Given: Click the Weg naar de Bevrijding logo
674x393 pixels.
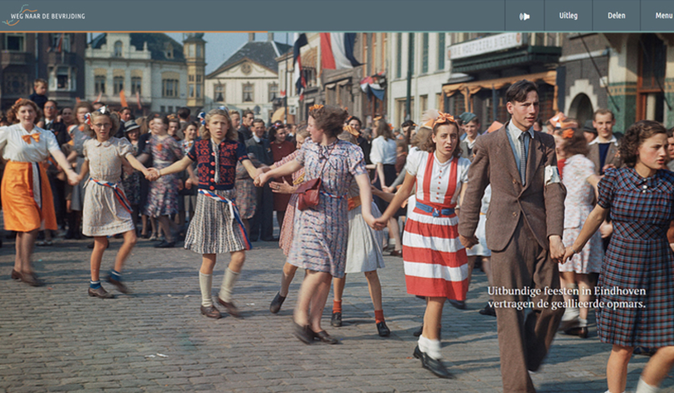Looking at the screenshot, I should [44, 15].
